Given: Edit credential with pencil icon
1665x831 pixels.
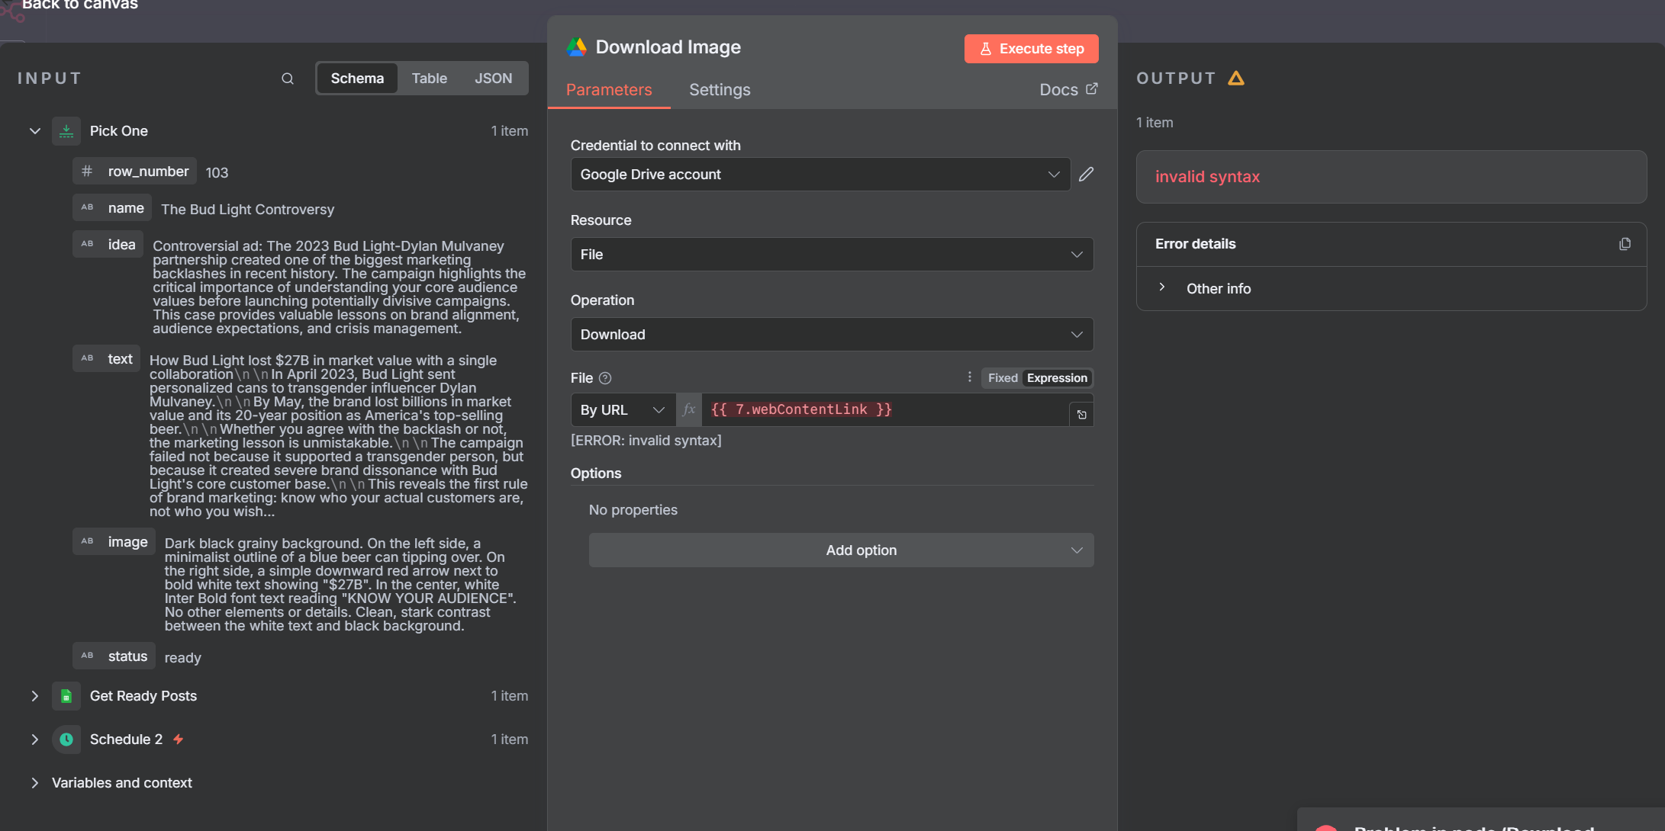Looking at the screenshot, I should pos(1086,175).
